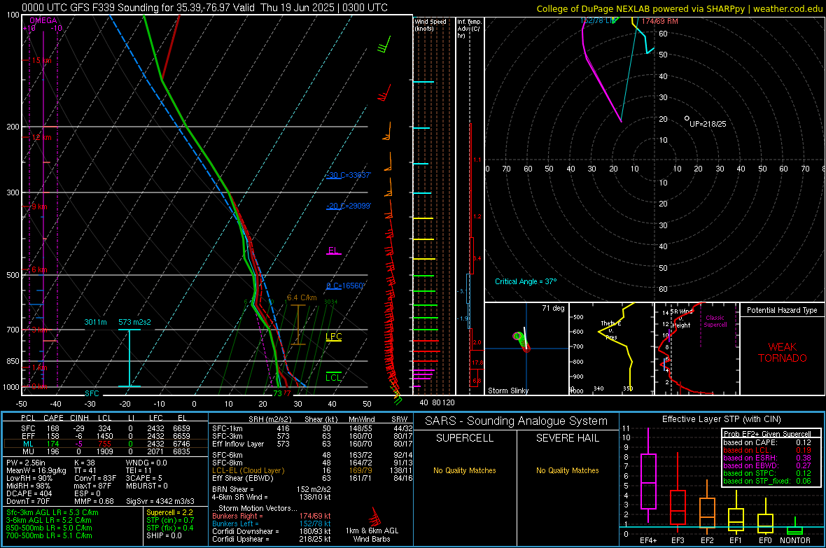Click the SigSvr = 4342 m3/s3 value
Screen dimensions: 826x548
click(160, 502)
